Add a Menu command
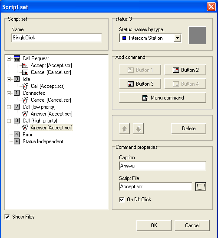Screen dimensions: 218x238 pyautogui.click(x=162, y=98)
